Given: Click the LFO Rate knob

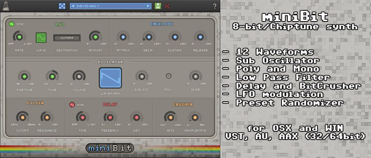Looking at the screenshot, I should pos(19,37).
